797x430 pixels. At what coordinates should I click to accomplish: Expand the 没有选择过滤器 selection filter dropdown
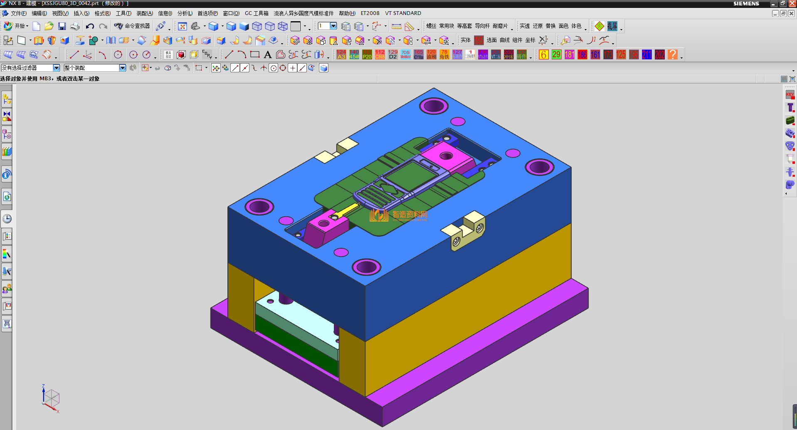(x=57, y=68)
